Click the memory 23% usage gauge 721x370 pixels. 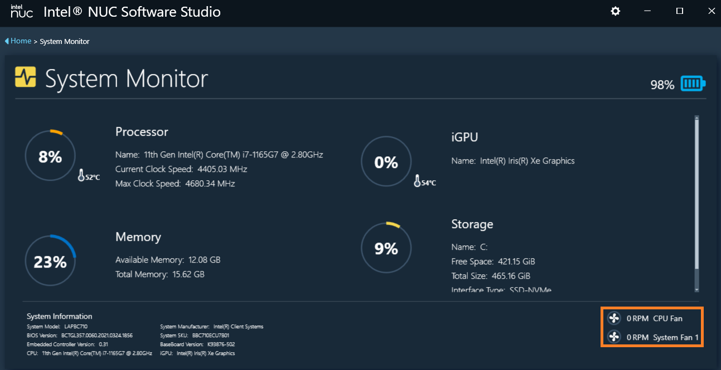point(50,262)
